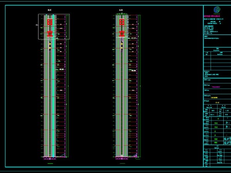Select red 日 character on right elevation
Viewport: 231px width, 173px height.
(122, 22)
